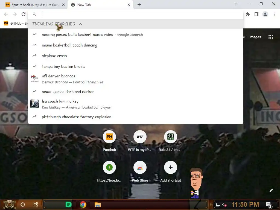Open File Explorer from taskbar
The height and width of the screenshot is (210, 280).
pos(98,205)
